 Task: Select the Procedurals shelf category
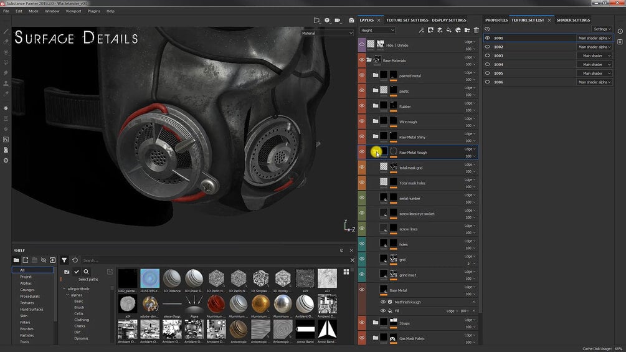30,296
